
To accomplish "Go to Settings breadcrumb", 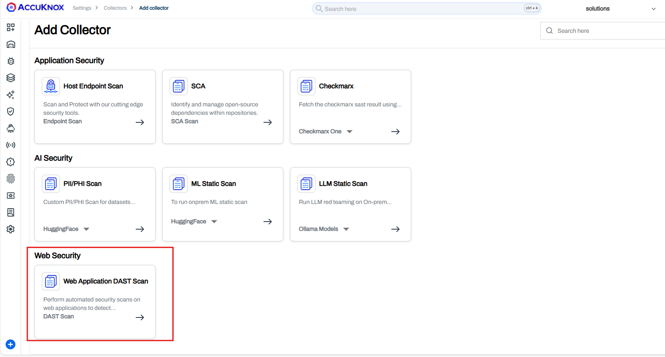I will pos(82,8).
